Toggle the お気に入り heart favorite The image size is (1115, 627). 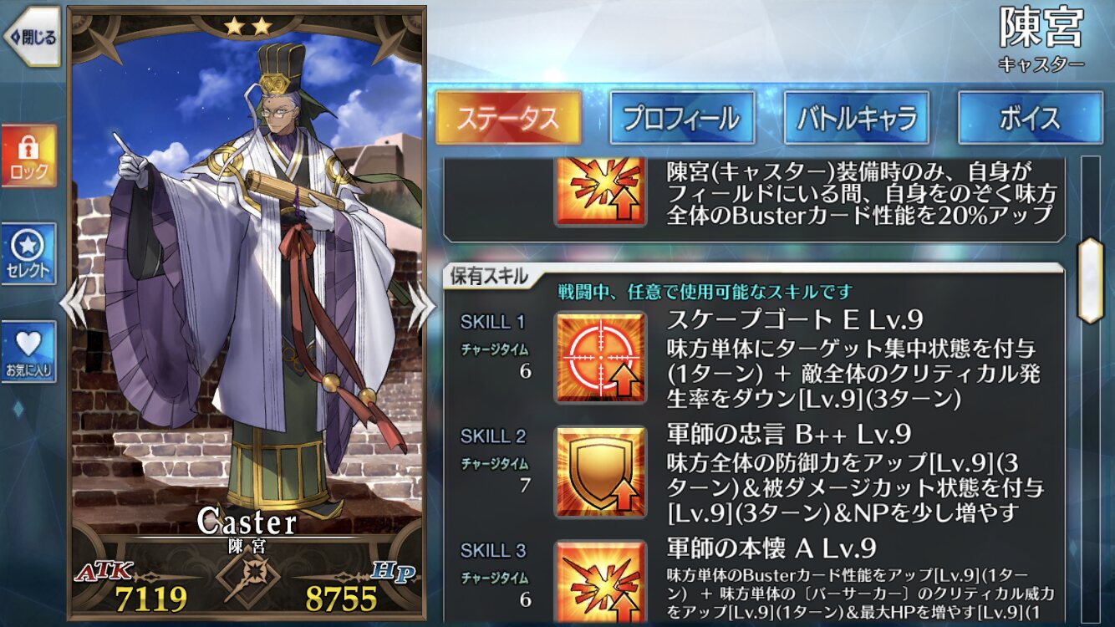click(28, 352)
